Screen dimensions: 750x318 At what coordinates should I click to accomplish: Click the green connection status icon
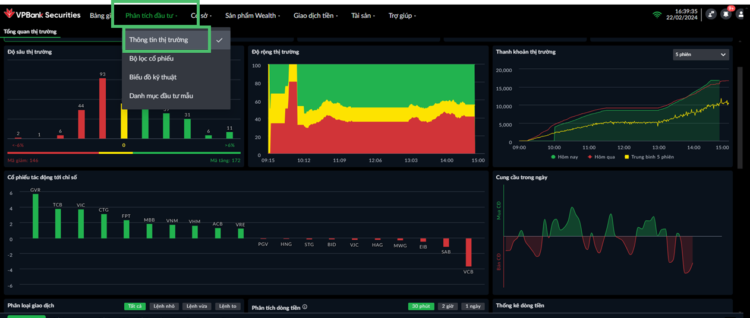tap(657, 15)
